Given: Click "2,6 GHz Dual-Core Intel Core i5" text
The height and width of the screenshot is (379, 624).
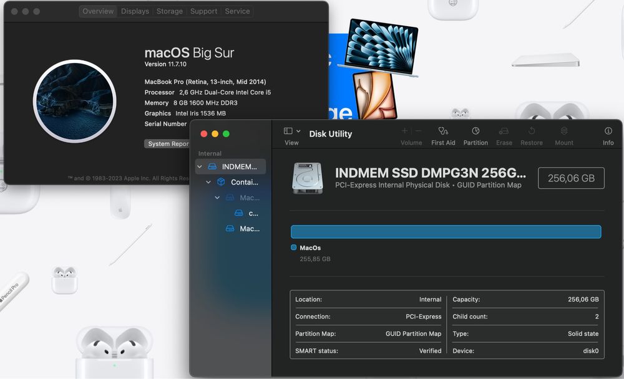Looking at the screenshot, I should pos(225,92).
